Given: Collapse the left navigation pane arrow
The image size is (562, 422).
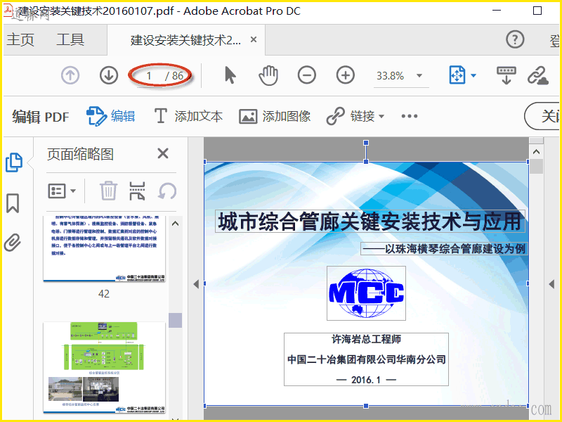Looking at the screenshot, I should (x=196, y=284).
